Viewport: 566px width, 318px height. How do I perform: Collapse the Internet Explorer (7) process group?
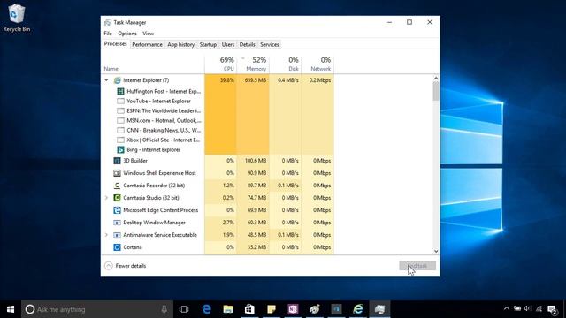(x=106, y=80)
